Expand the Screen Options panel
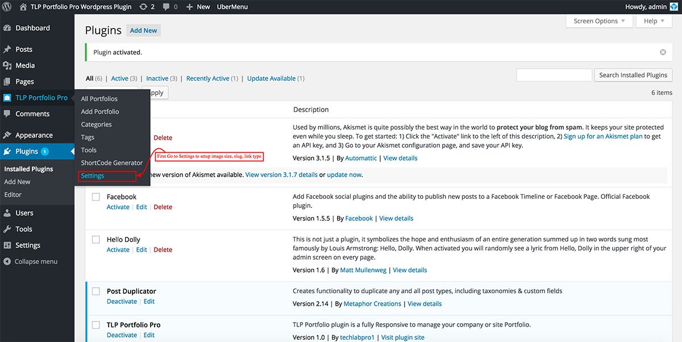The image size is (682, 342). [x=599, y=21]
